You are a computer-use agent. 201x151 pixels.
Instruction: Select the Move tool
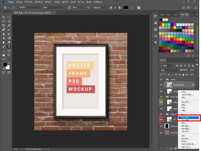4,17
